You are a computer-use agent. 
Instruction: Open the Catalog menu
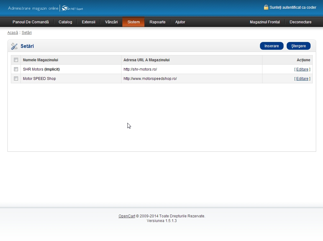65,22
